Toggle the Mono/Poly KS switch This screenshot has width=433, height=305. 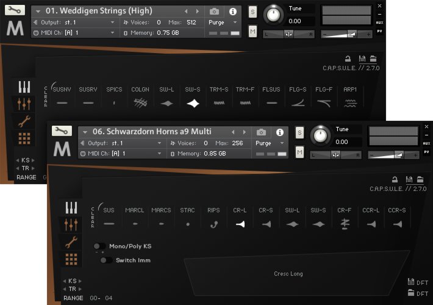[99, 246]
